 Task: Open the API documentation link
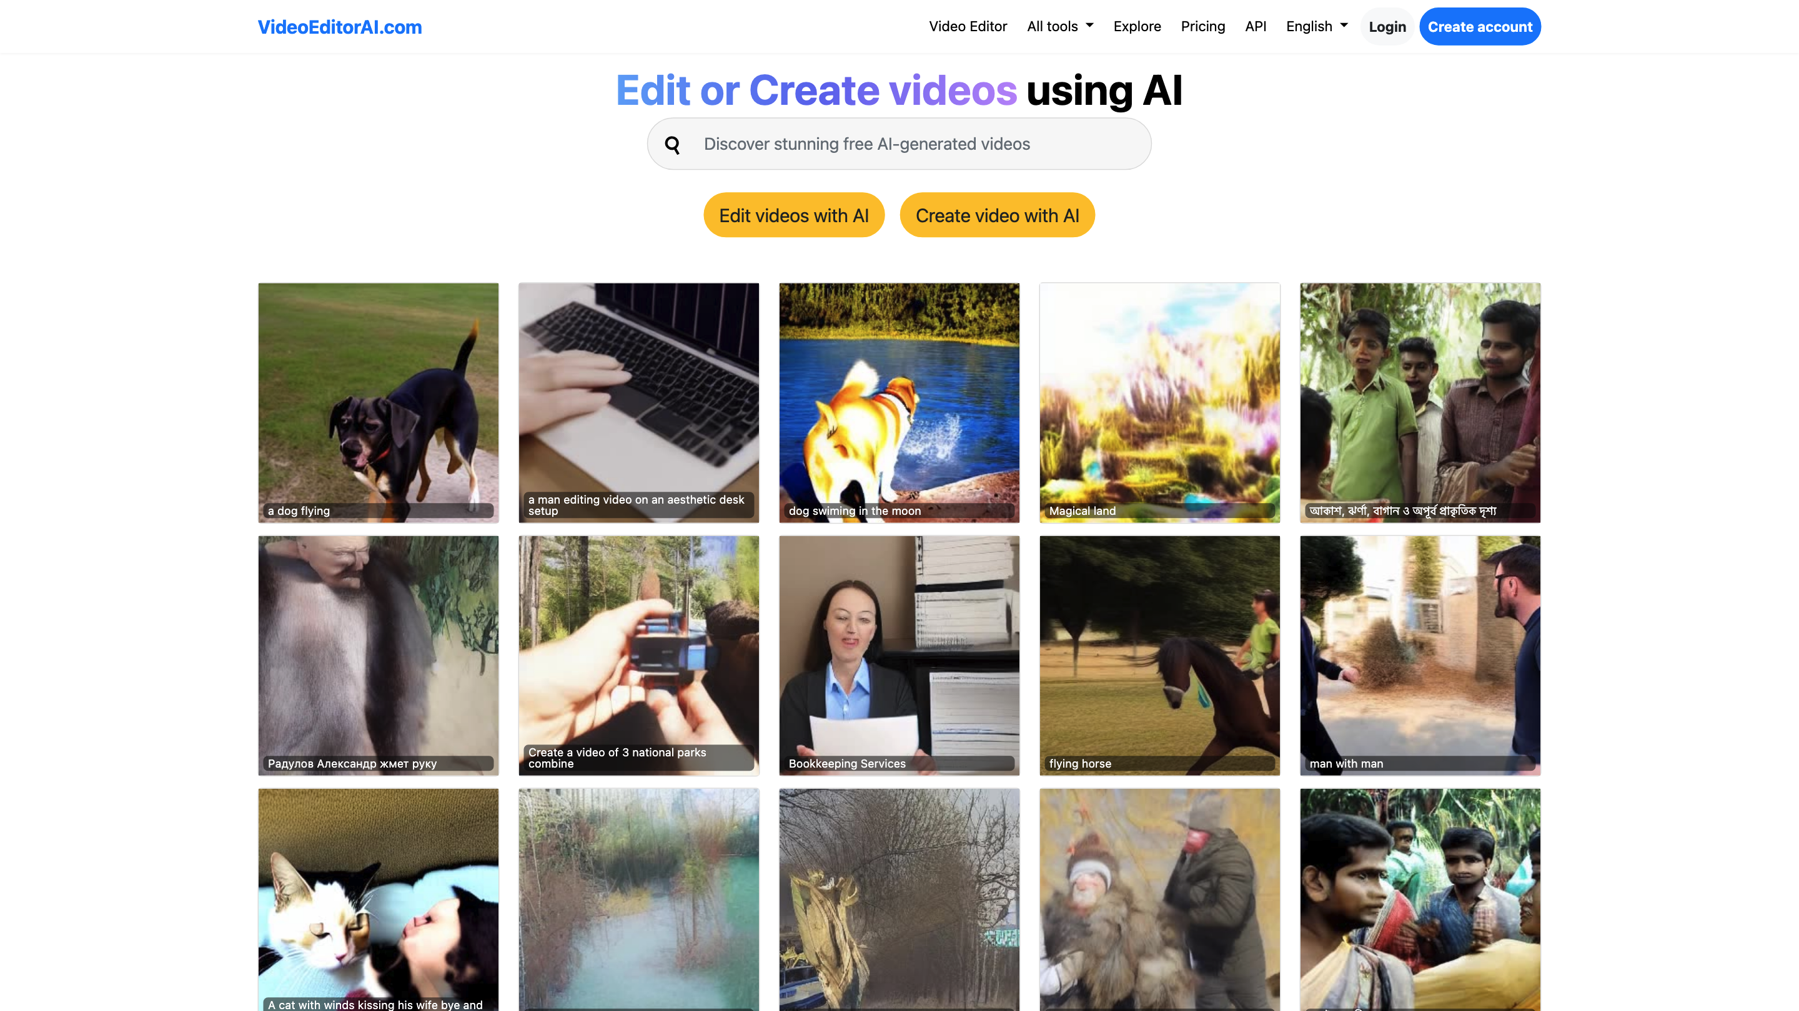(1256, 26)
